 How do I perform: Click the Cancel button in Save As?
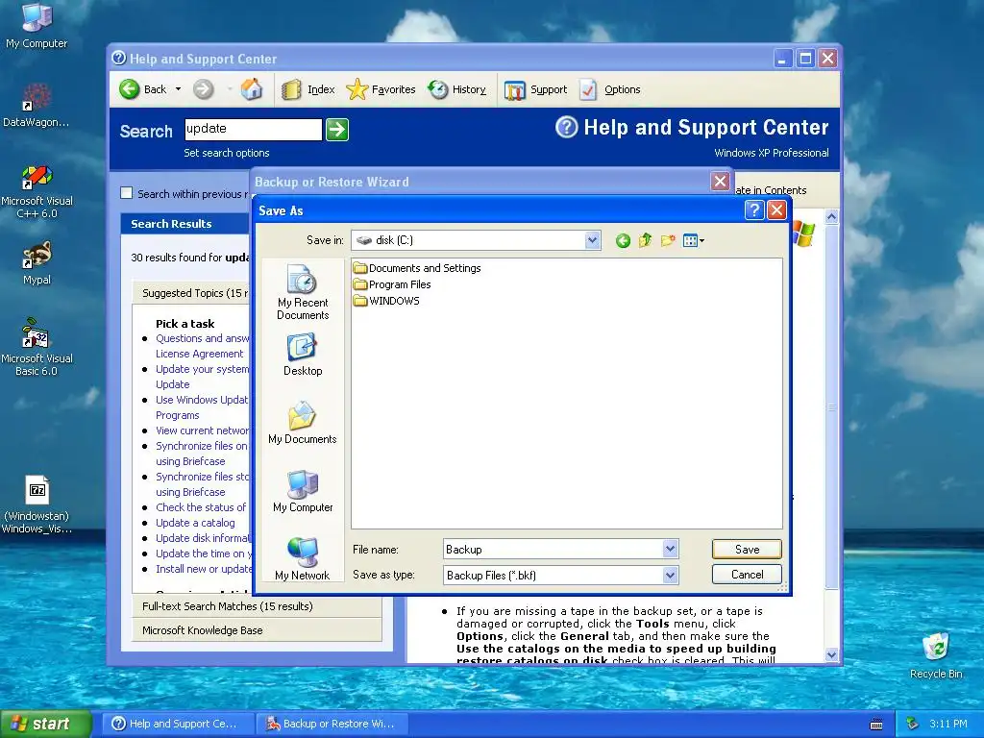point(747,575)
